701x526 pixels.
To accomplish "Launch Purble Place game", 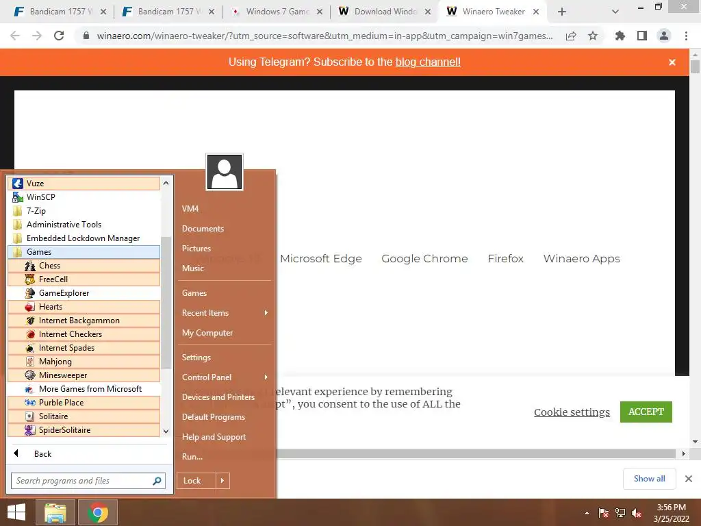I will pyautogui.click(x=84, y=403).
